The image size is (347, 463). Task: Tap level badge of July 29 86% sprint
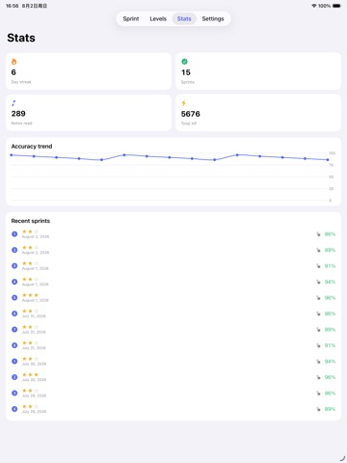[x=14, y=394]
